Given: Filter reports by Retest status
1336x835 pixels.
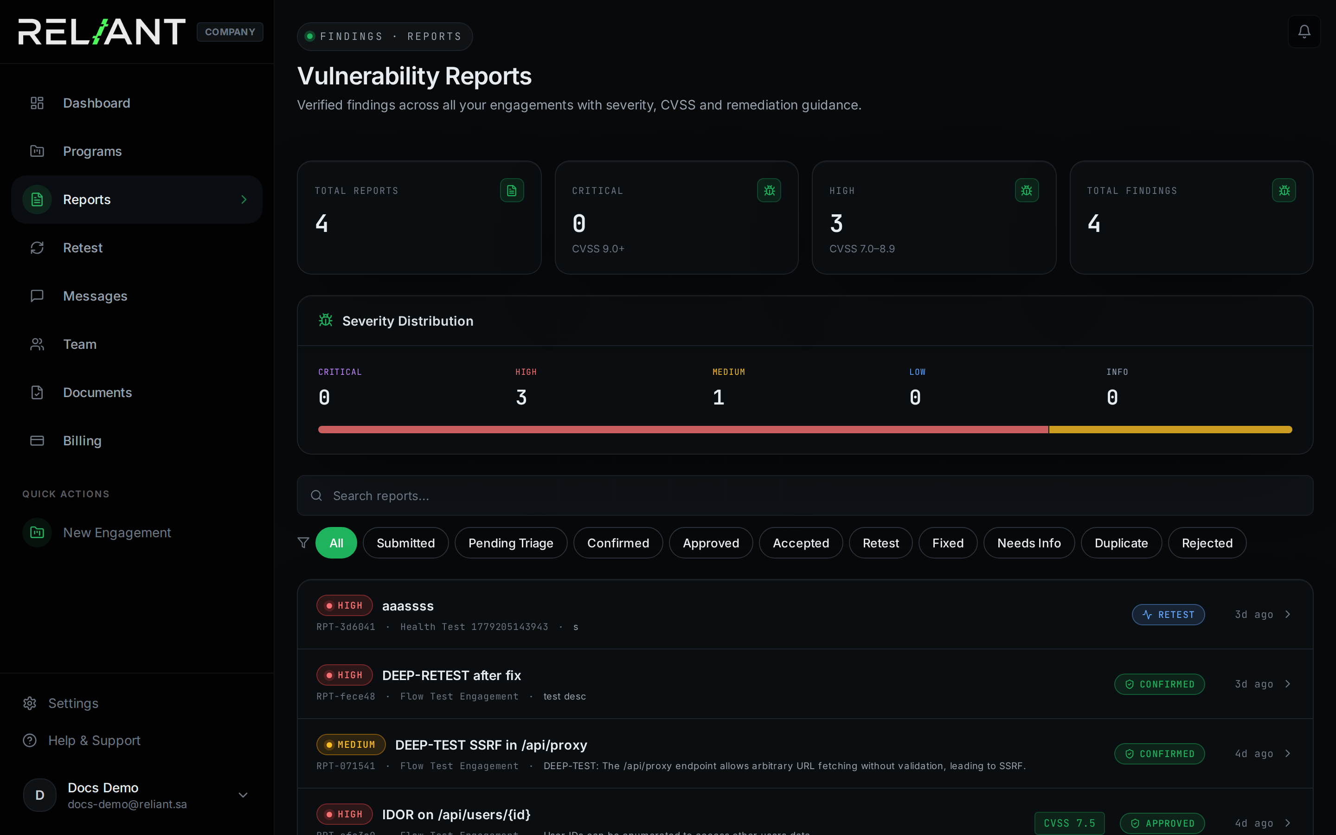Looking at the screenshot, I should tap(880, 543).
